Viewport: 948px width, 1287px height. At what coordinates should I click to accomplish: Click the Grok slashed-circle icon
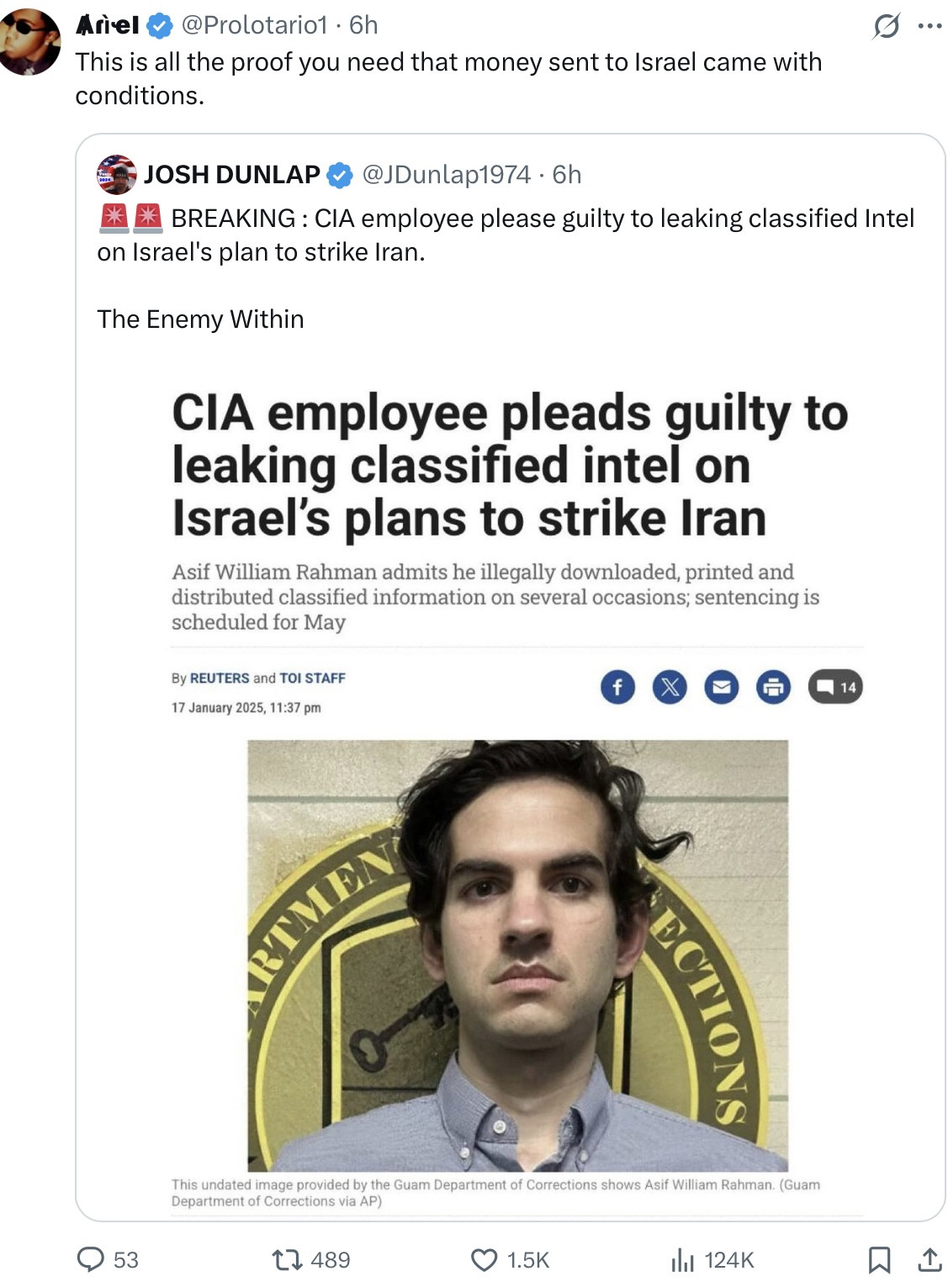tap(886, 26)
